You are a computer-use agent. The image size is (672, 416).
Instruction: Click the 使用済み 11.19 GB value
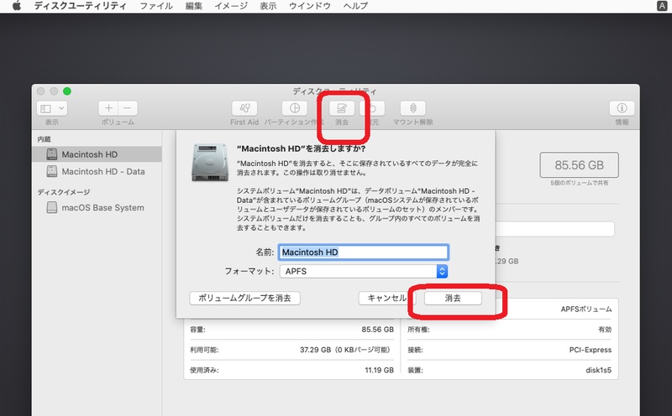click(x=379, y=370)
